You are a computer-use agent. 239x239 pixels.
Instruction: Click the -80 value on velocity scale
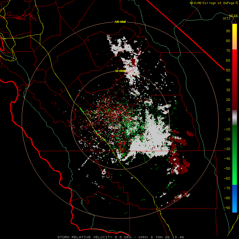[227, 198]
